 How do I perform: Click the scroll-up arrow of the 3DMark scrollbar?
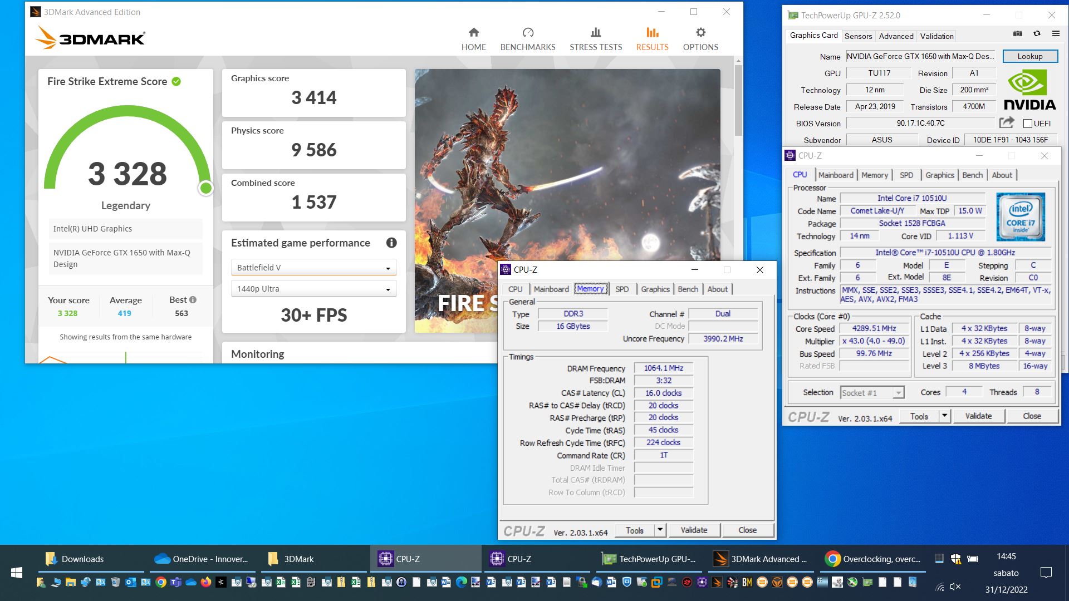pyautogui.click(x=738, y=60)
